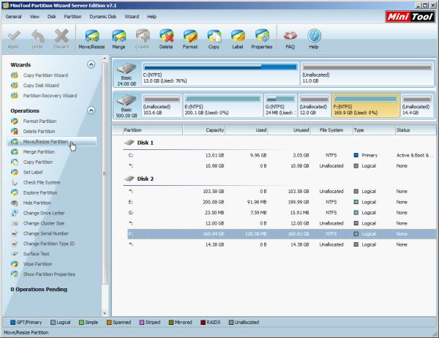Screen dimensions: 439x338
Task: Click the MiniTool logo
Action: coord(410,17)
